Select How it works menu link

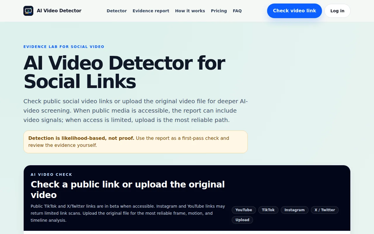[x=190, y=11]
